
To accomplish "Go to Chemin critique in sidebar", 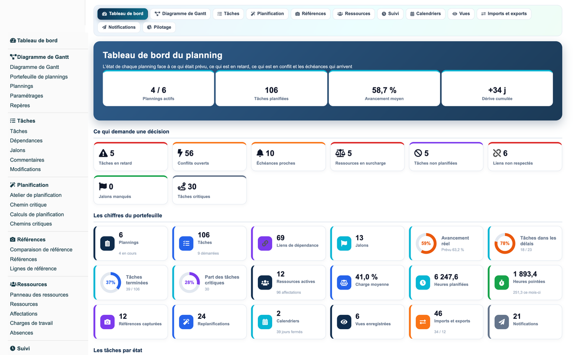I will [x=28, y=204].
